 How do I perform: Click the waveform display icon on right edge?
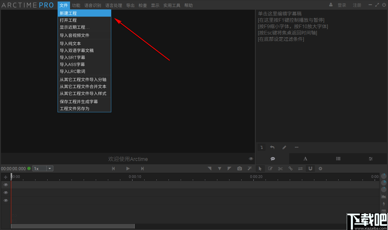pyautogui.click(x=384, y=196)
